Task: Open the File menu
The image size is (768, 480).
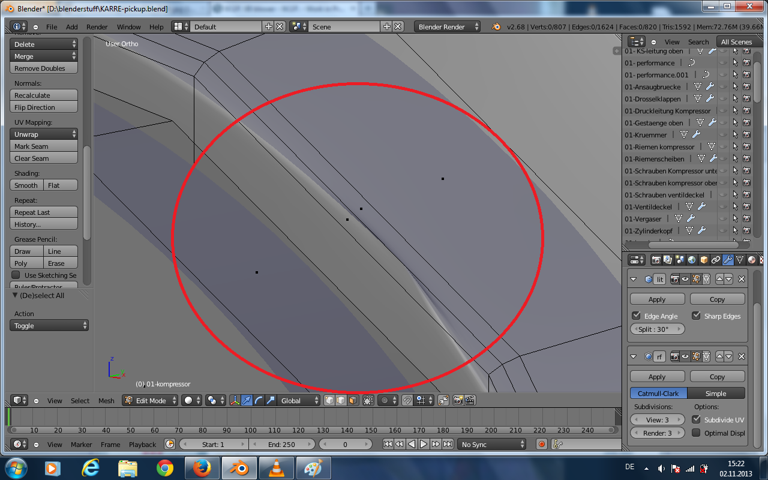Action: (x=52, y=27)
